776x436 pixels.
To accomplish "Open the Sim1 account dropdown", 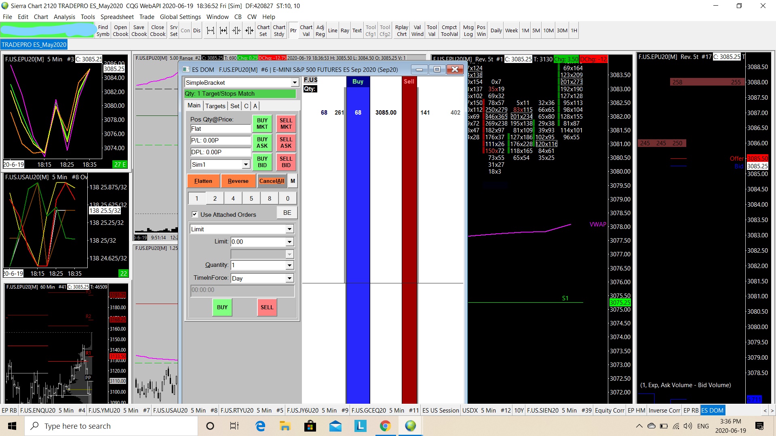I will 246,164.
